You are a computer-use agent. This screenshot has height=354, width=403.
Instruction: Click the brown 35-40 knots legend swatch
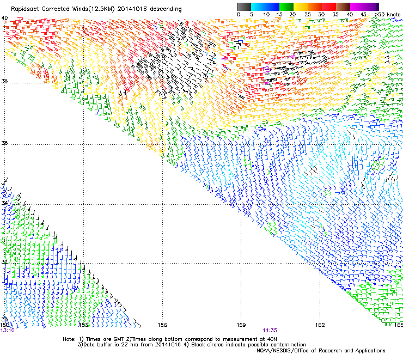[343, 7]
